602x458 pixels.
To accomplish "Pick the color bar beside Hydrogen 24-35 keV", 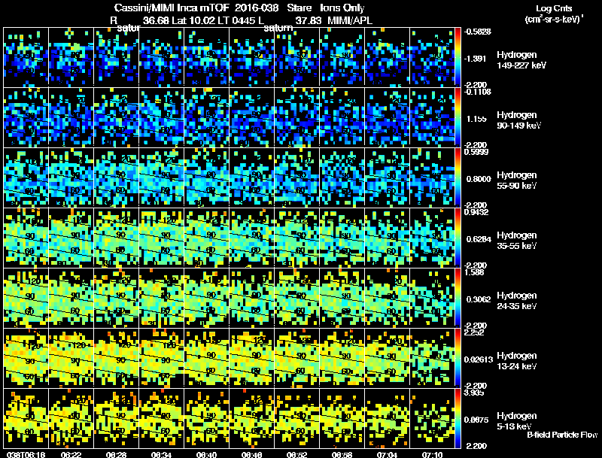I will (458, 298).
